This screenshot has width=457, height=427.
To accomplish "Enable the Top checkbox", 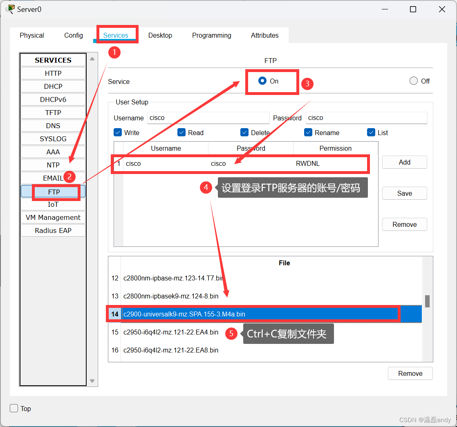I will click(14, 408).
